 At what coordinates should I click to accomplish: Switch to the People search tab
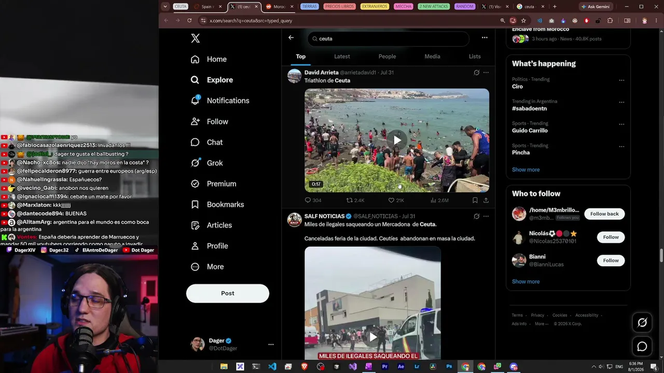click(387, 56)
